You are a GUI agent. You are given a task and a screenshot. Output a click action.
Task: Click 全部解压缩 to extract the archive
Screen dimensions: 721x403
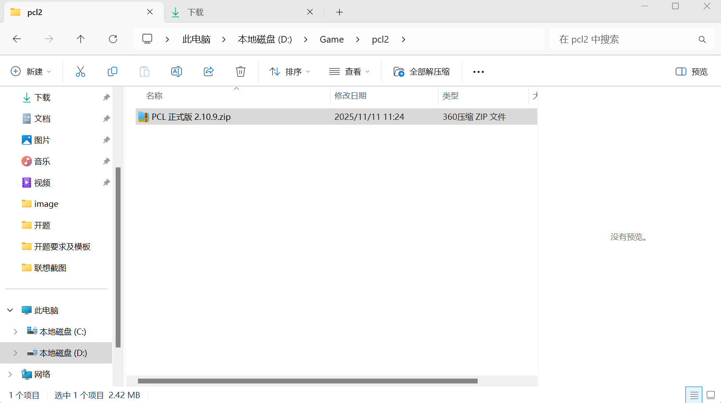coord(421,71)
